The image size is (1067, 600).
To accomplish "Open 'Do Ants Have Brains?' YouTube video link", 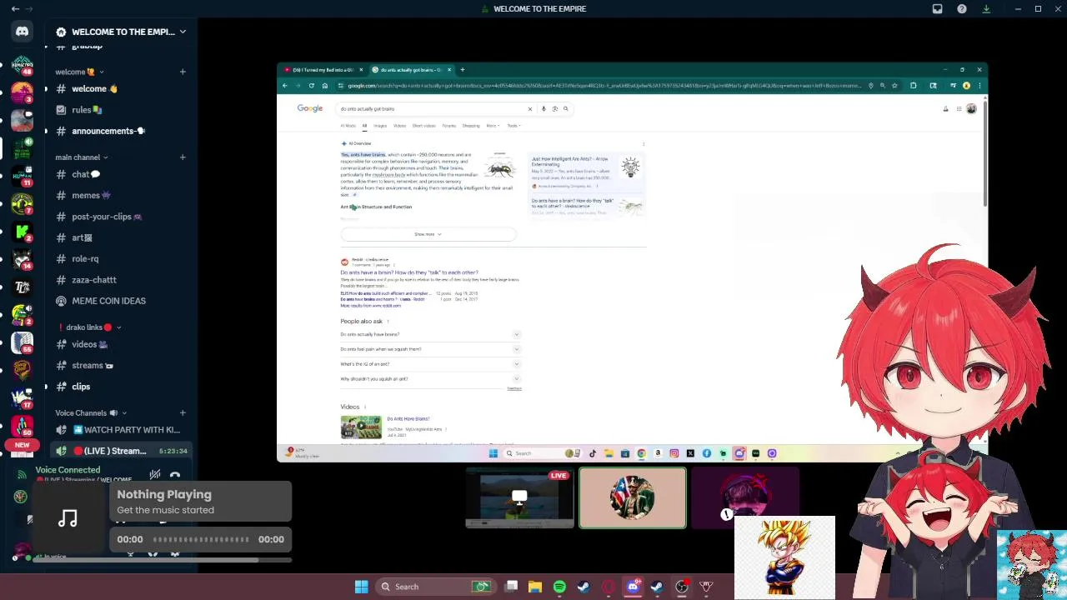I will [x=408, y=419].
